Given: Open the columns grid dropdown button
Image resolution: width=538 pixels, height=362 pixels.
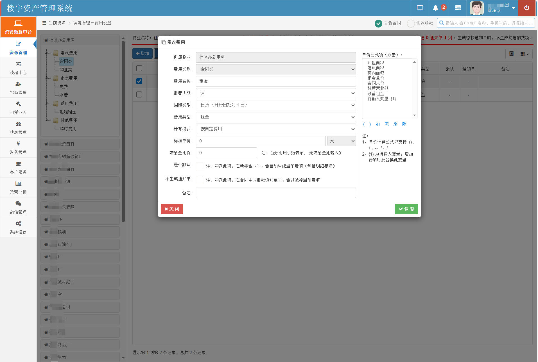Looking at the screenshot, I should click(525, 54).
